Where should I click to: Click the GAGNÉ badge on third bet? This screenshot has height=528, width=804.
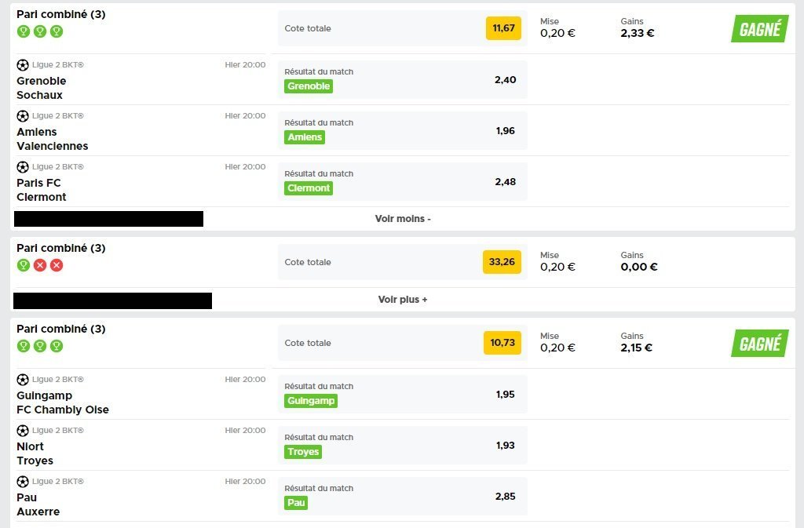(759, 344)
